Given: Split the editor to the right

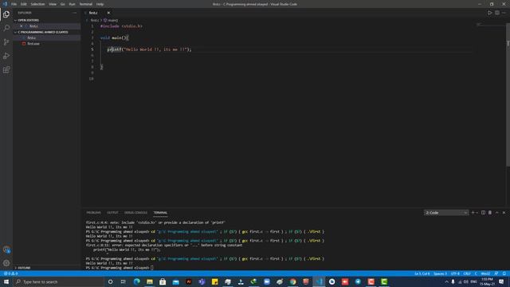Looking at the screenshot, I should pos(497,13).
